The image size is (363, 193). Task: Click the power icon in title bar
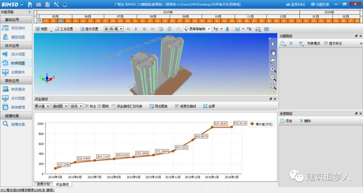[65, 4]
